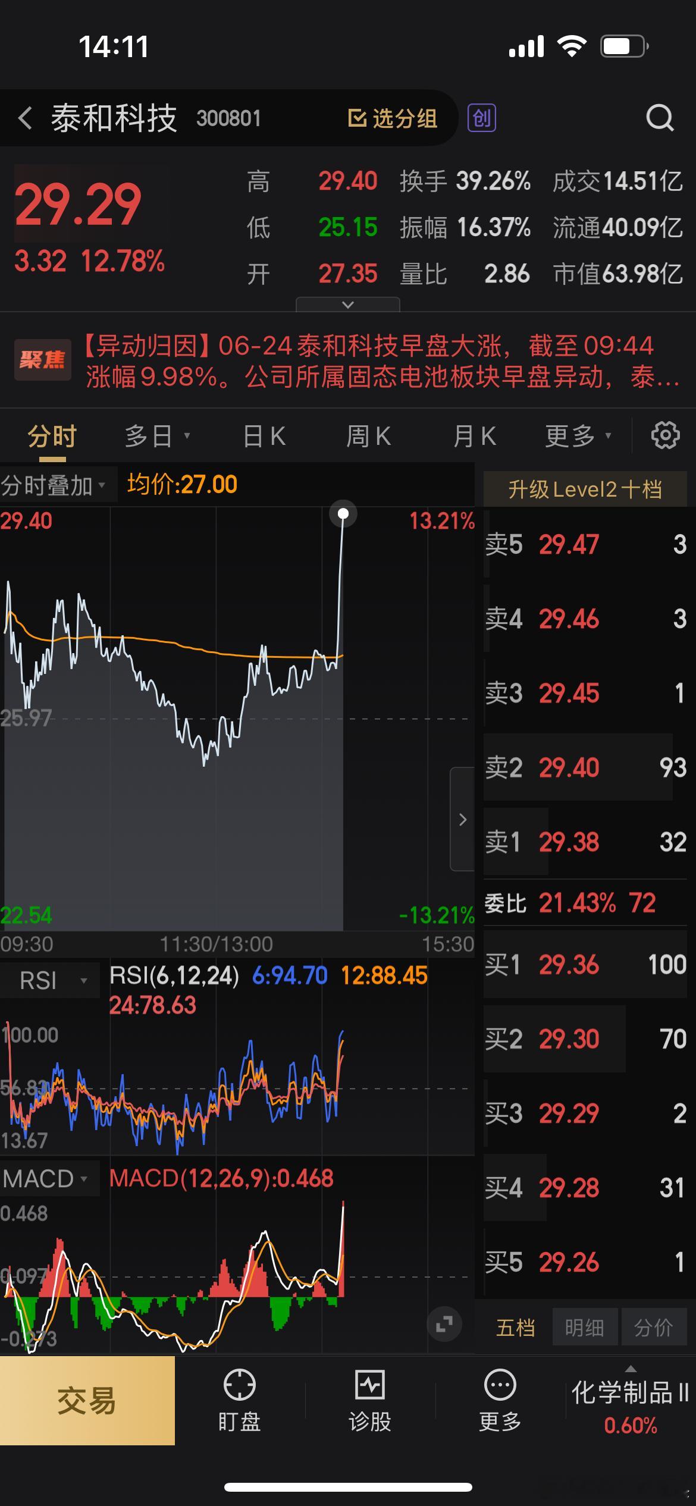Select 五档 order book view

(515, 1327)
